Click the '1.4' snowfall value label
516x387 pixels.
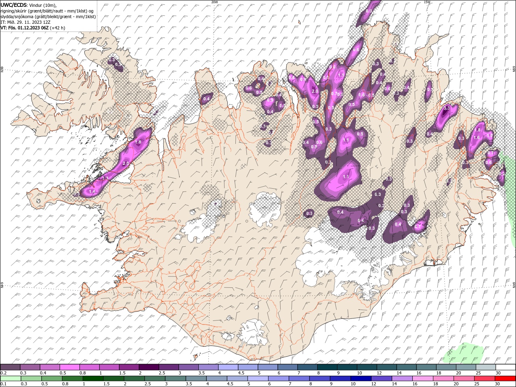(x=92, y=191)
